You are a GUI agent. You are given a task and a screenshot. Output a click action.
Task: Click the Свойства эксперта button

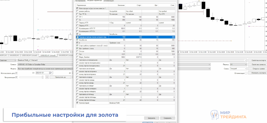coord(257,60)
